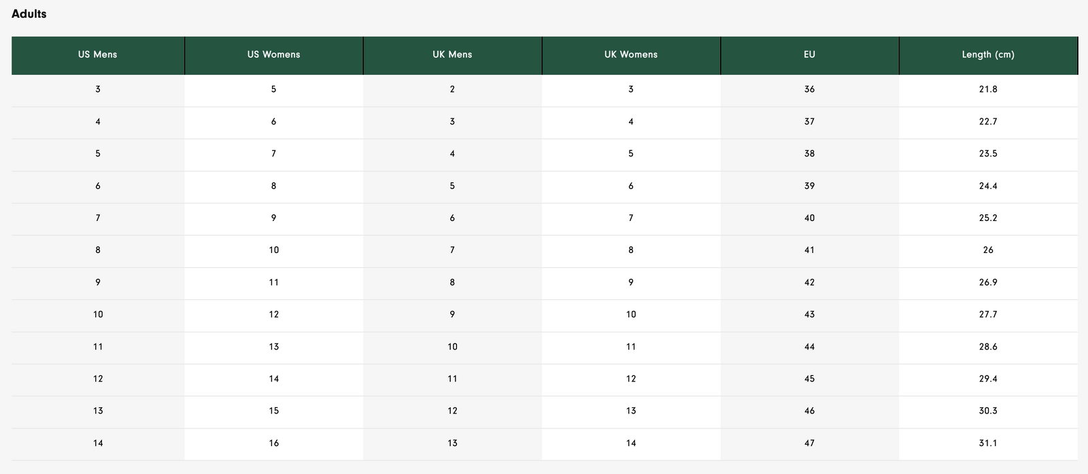Select the 28.6 length value
Viewport: 1088px width, 474px height.
tap(988, 347)
